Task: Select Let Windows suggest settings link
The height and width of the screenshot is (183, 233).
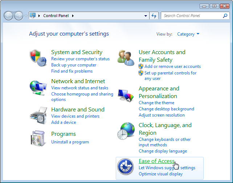Action: 167,168
